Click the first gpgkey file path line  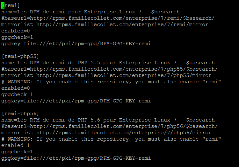pos(76,44)
